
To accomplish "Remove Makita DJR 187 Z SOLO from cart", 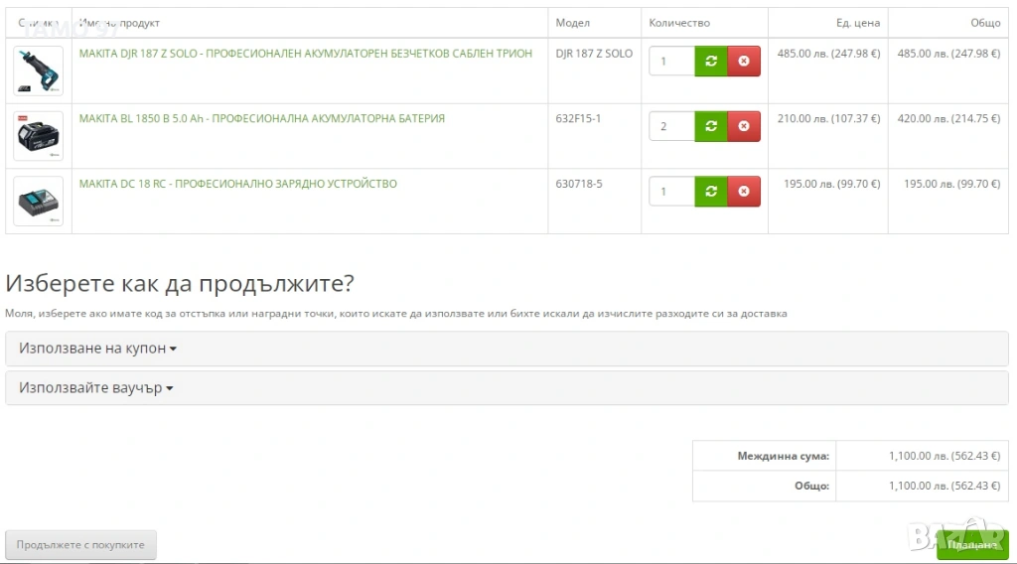I will (744, 62).
